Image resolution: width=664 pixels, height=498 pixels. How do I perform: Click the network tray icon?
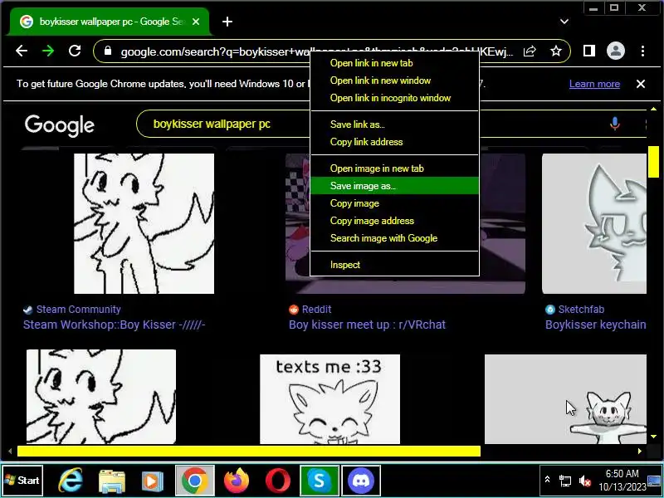tap(565, 481)
